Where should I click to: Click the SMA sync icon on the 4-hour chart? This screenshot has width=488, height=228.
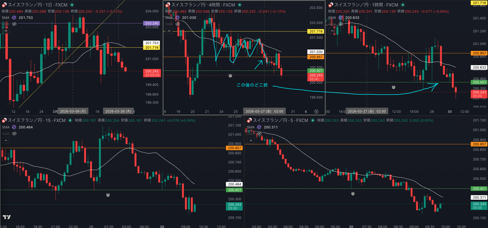(177, 17)
